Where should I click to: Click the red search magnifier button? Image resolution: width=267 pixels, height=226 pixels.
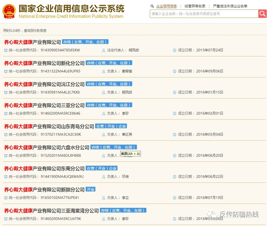point(263,14)
